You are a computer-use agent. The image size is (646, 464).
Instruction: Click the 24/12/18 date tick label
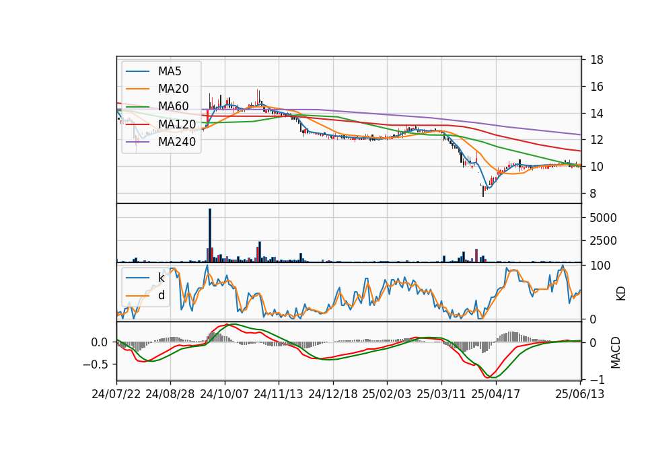click(x=333, y=394)
